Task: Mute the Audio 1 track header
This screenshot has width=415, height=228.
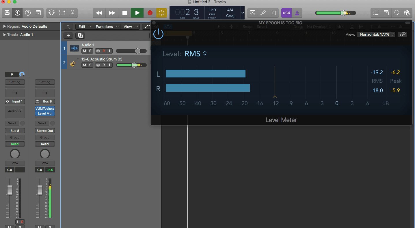Action: tap(84, 51)
